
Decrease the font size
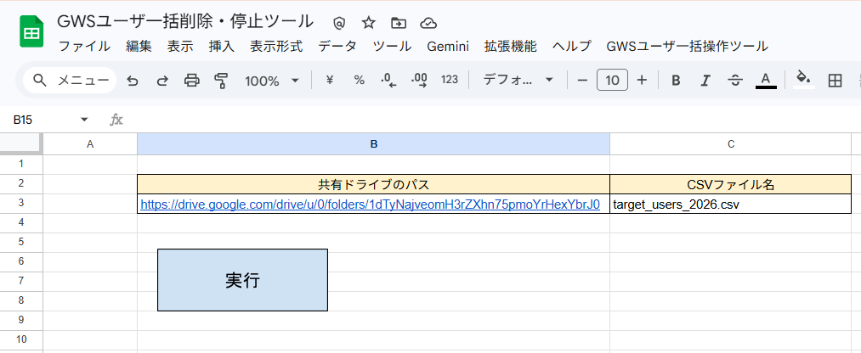(582, 81)
